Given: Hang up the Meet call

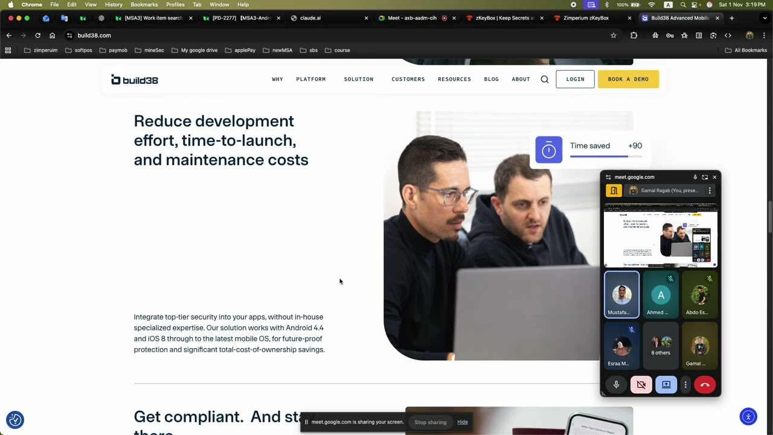Looking at the screenshot, I should pos(705,384).
